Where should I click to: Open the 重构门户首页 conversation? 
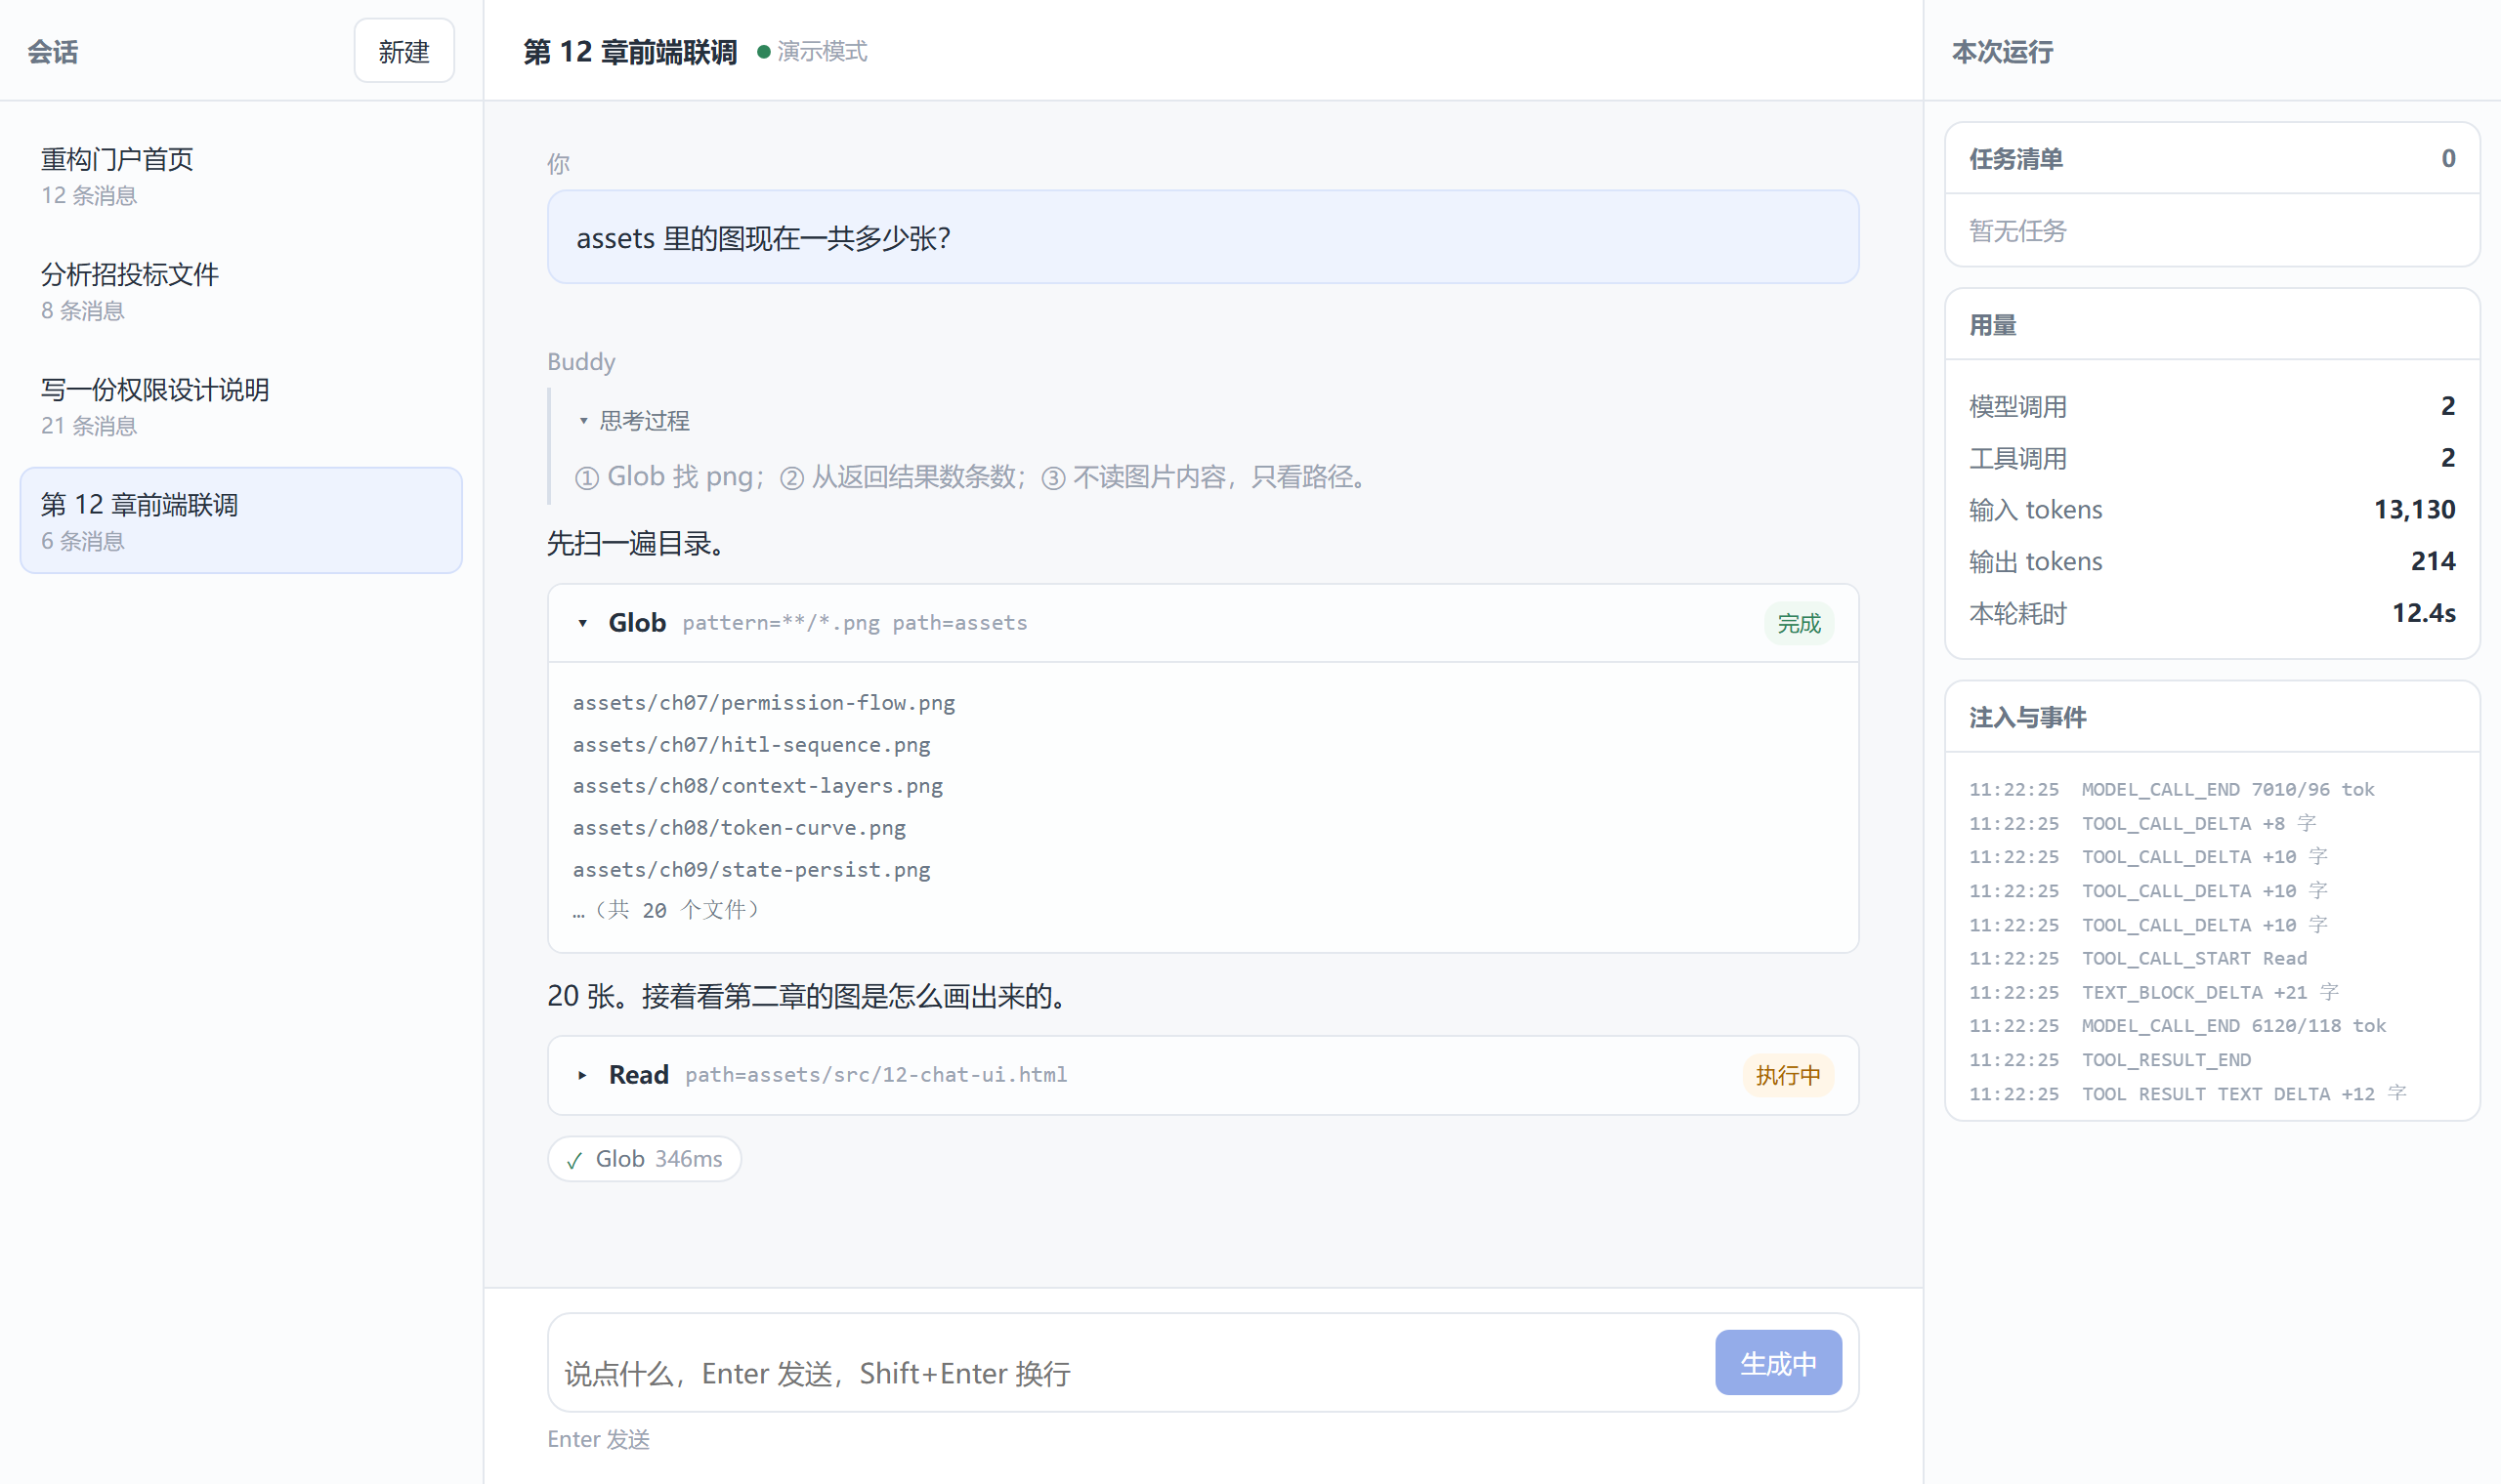tap(240, 175)
